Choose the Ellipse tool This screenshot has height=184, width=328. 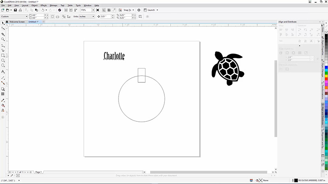point(3,60)
